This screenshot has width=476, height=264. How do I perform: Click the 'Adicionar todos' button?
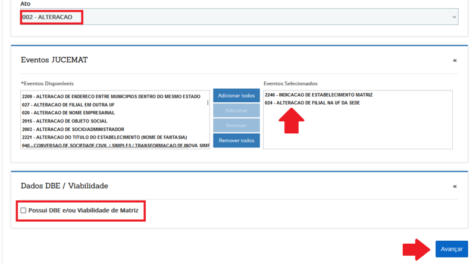236,96
